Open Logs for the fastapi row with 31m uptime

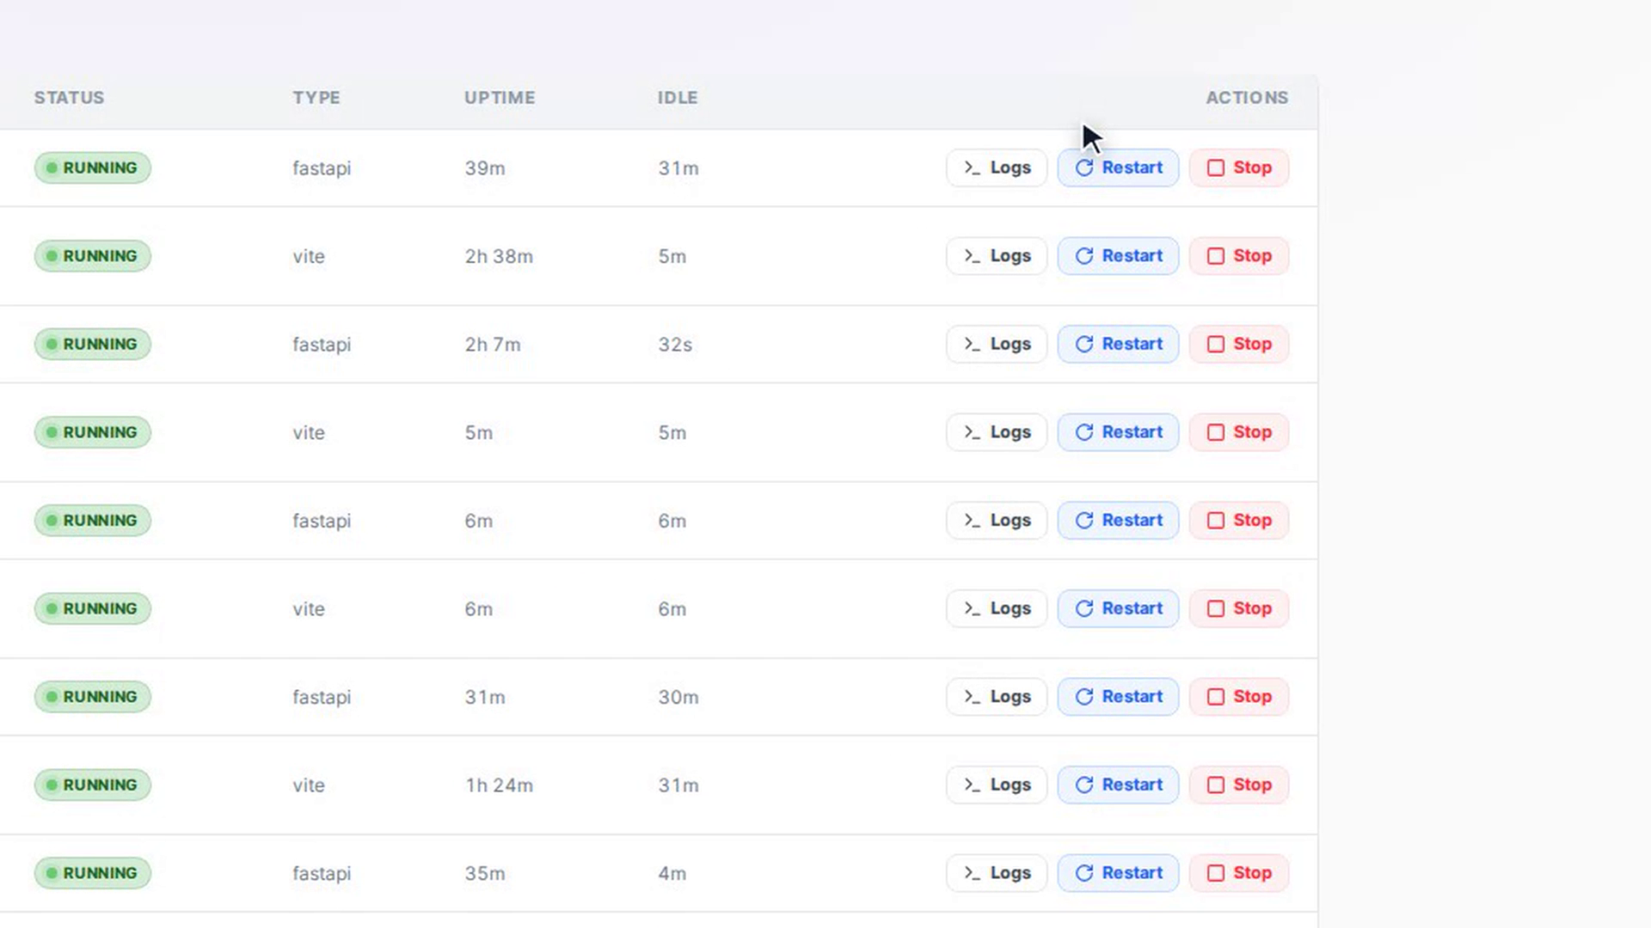pyautogui.click(x=997, y=697)
